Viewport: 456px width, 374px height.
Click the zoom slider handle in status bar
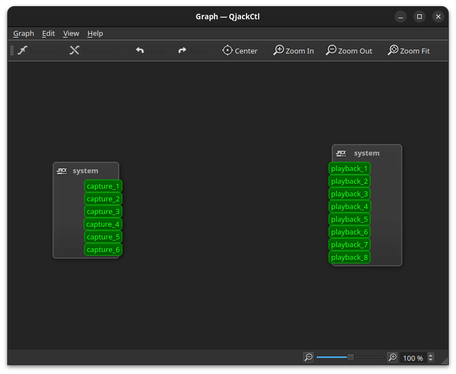click(x=351, y=357)
